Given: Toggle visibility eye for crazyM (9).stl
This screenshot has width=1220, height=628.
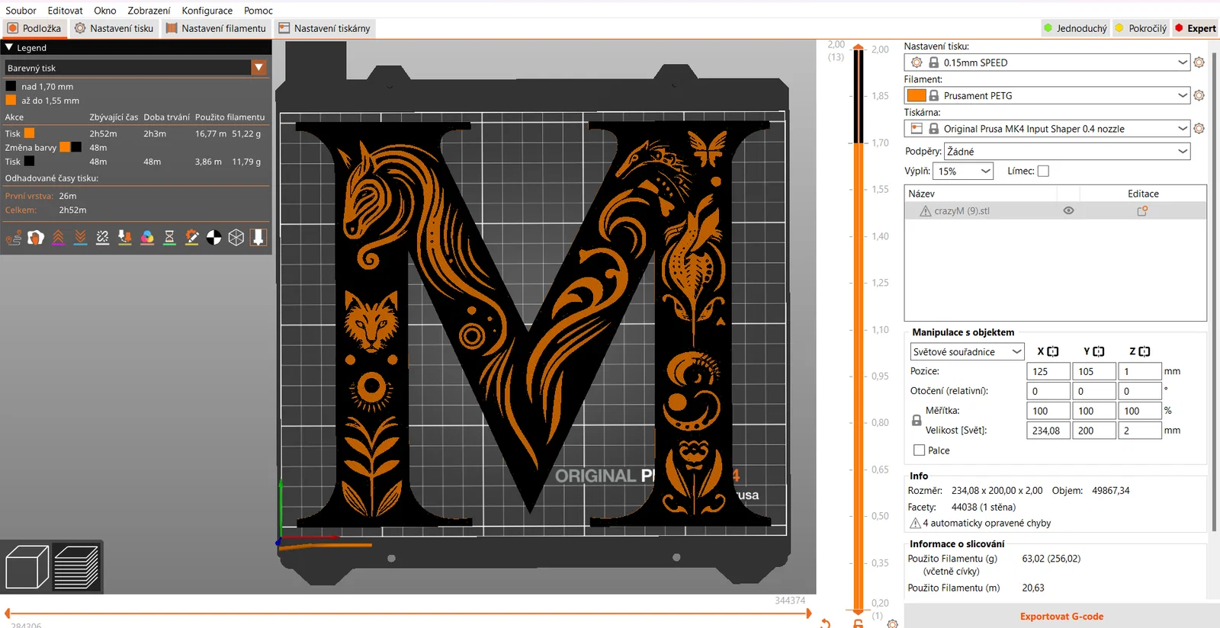Looking at the screenshot, I should coord(1068,211).
